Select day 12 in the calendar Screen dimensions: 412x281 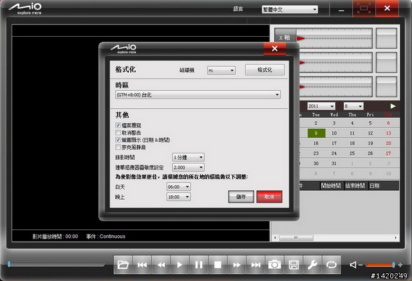[x=370, y=133]
